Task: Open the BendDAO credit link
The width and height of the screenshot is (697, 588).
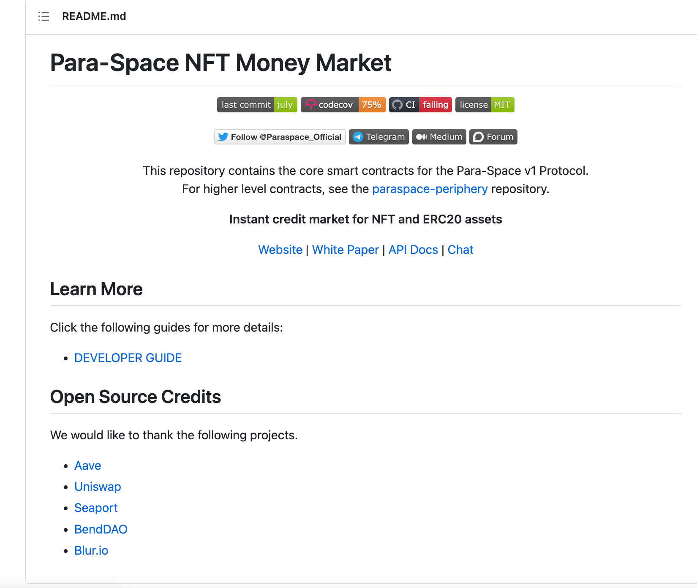Action: (x=101, y=529)
